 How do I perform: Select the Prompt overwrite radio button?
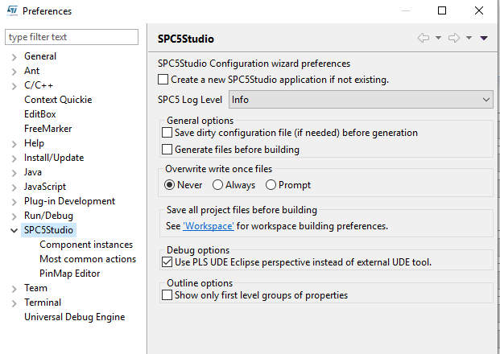coord(271,185)
